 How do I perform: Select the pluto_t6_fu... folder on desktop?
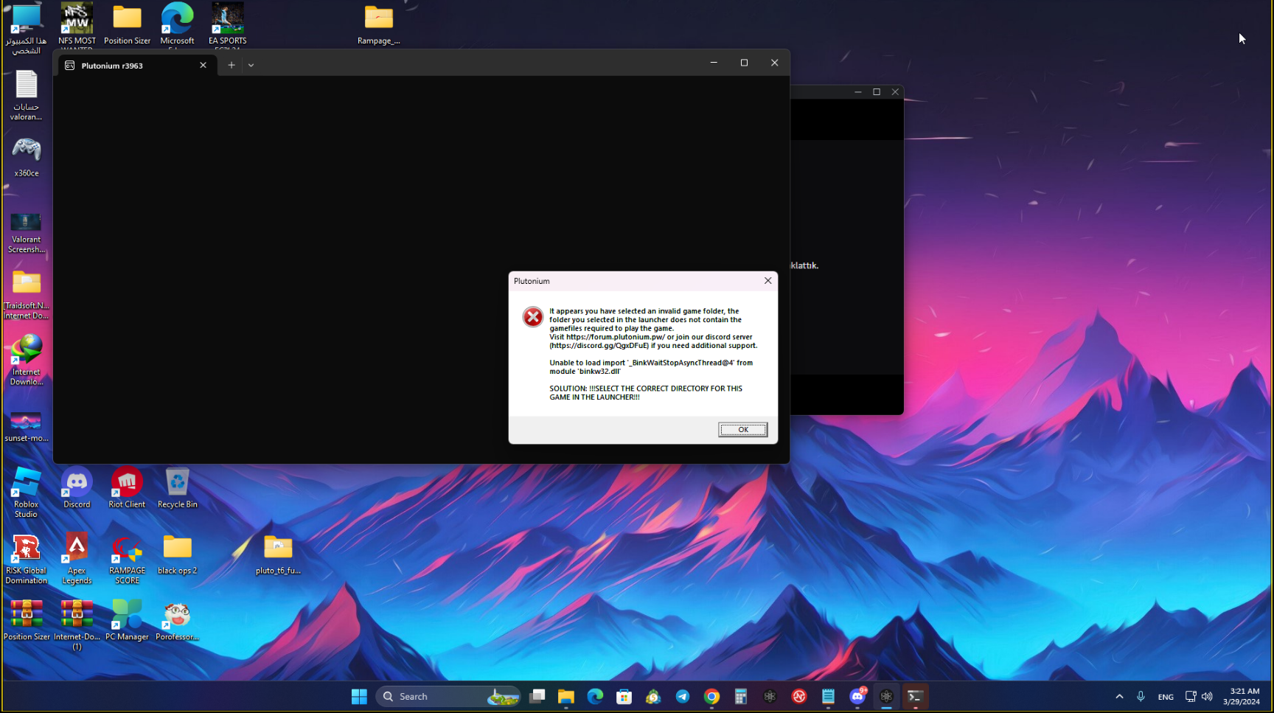click(x=278, y=554)
